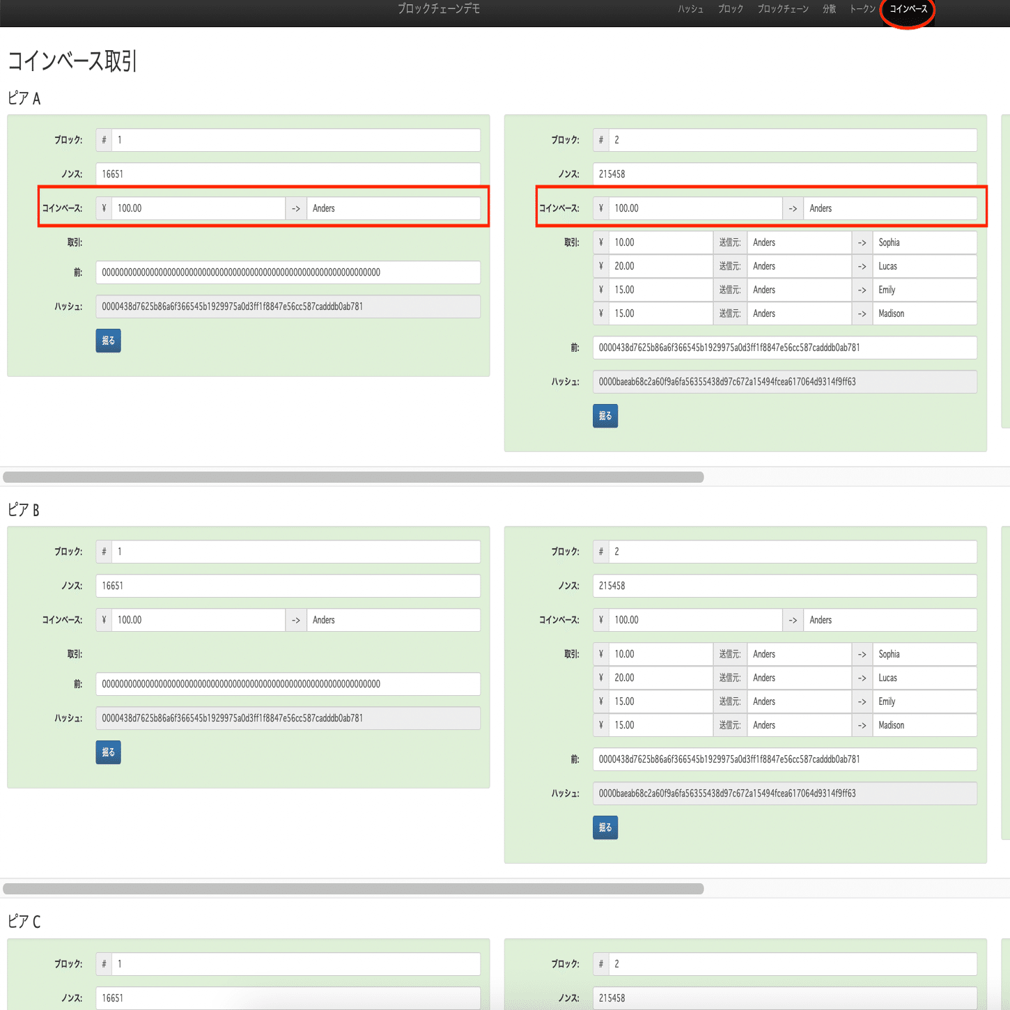
Task: Edit Peer B block 2 nonce 215458
Action: point(785,586)
